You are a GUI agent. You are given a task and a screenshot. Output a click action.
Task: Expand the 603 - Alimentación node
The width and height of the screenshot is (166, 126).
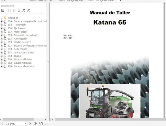point(2,39)
